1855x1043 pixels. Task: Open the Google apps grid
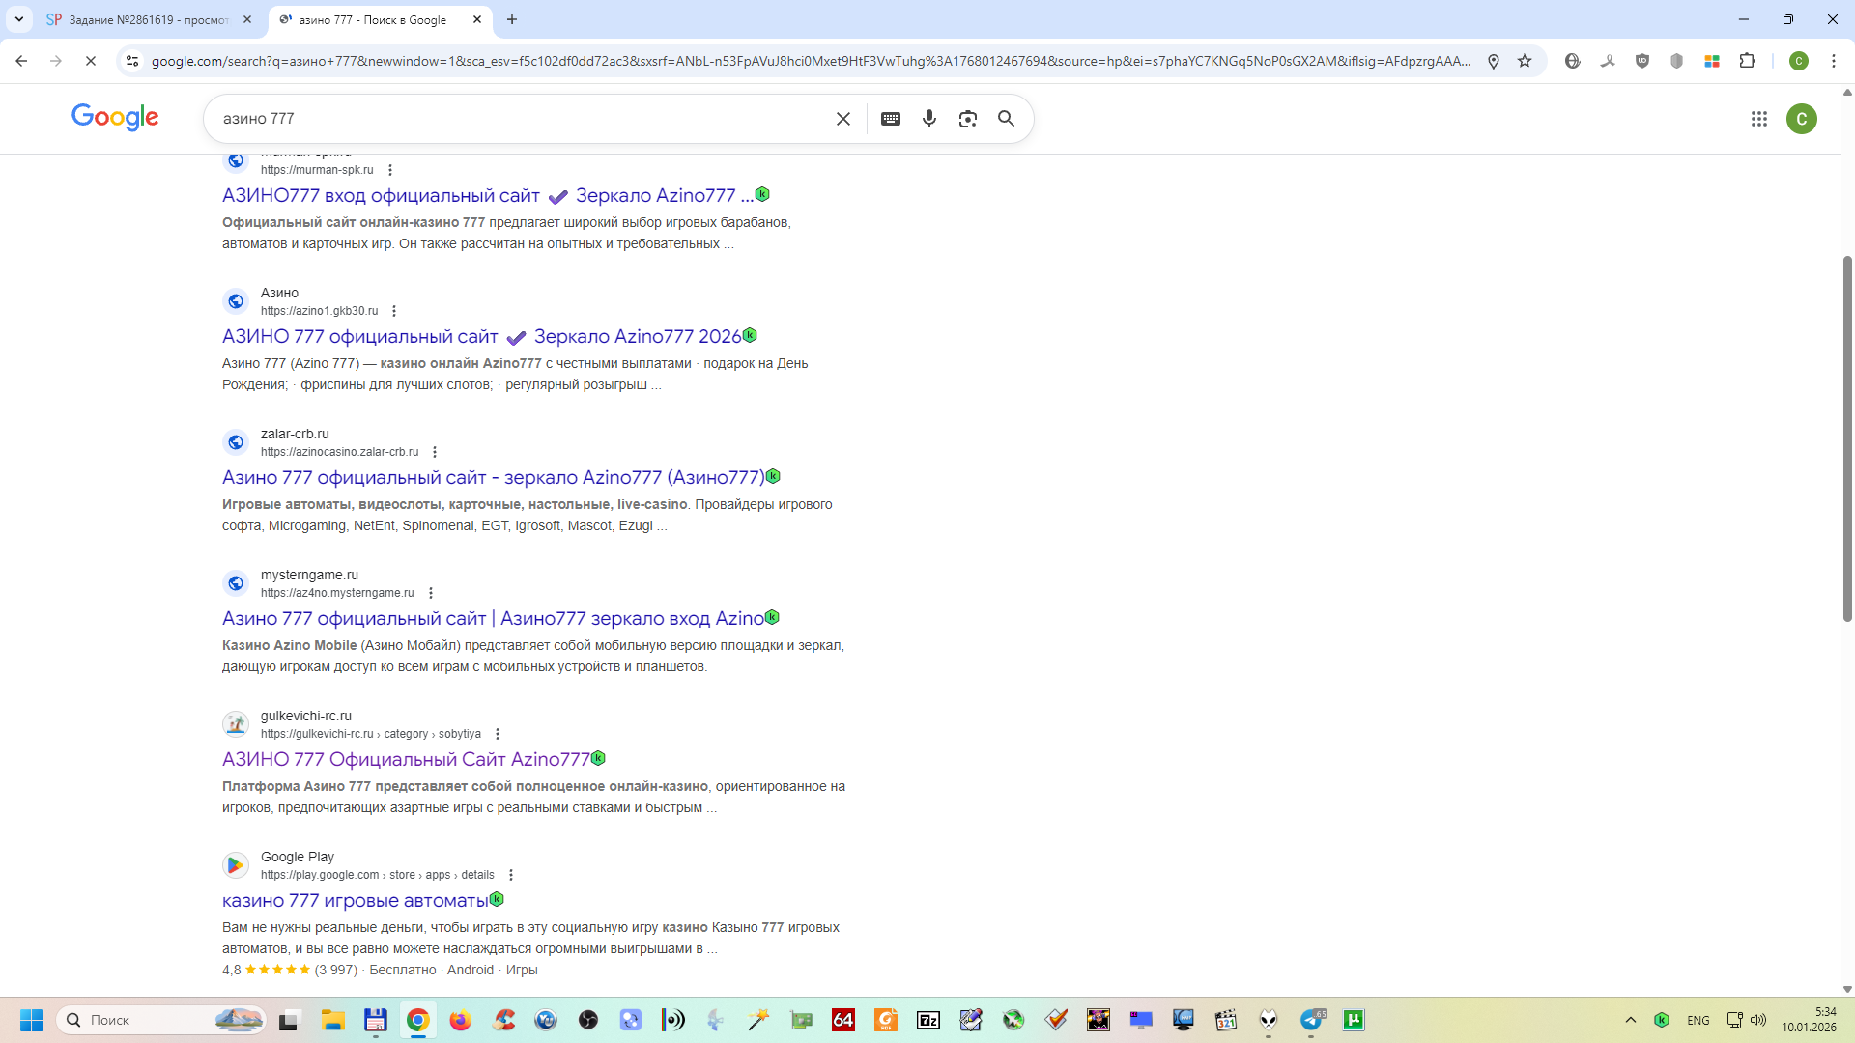pos(1758,119)
